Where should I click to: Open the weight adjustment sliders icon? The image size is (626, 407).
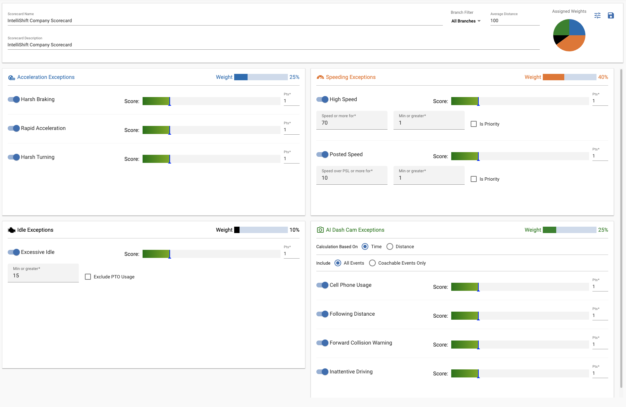click(597, 15)
